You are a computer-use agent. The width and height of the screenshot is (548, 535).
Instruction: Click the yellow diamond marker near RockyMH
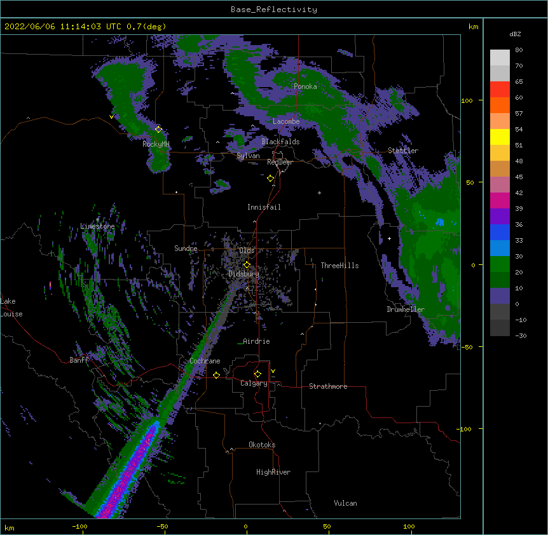(x=159, y=129)
